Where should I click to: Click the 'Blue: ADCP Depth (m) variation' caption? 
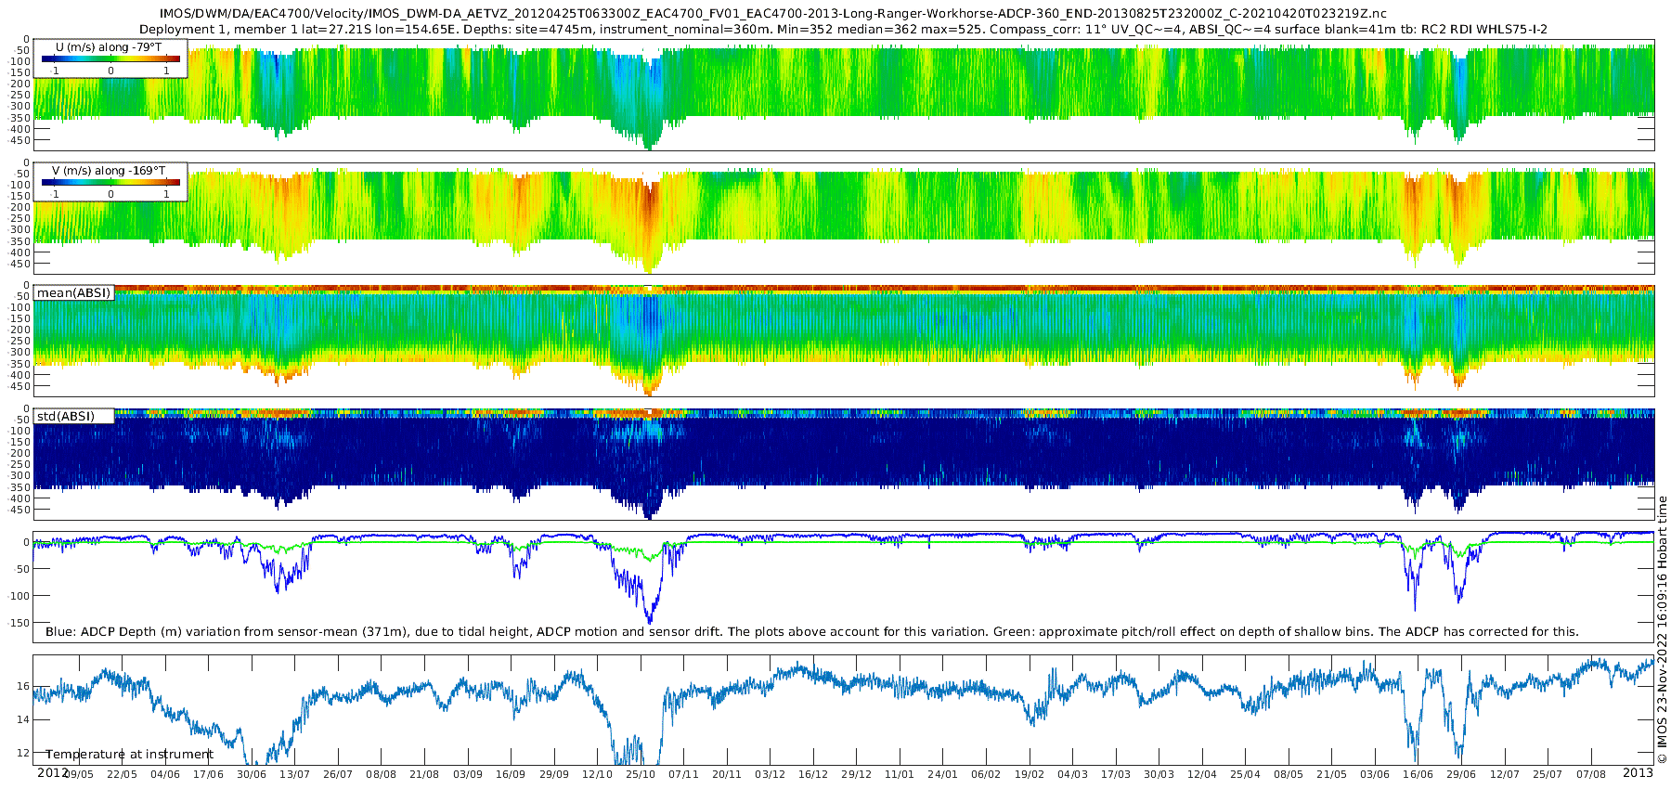811,632
